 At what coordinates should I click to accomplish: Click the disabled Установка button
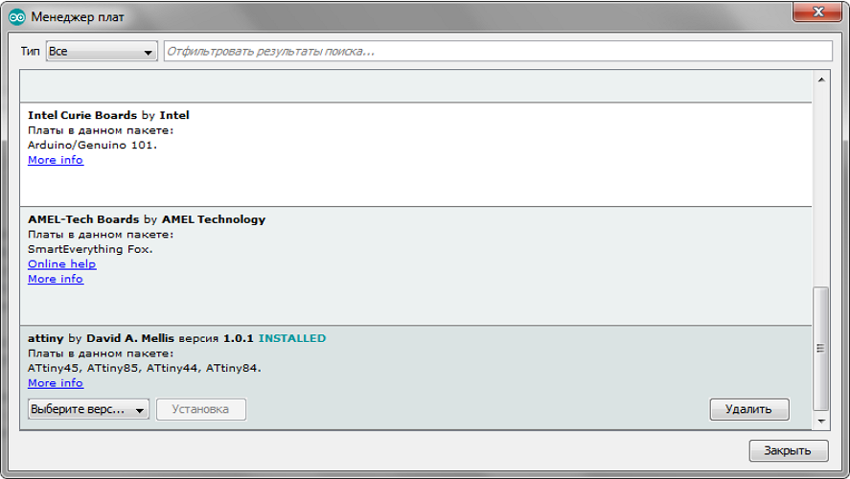coord(201,409)
